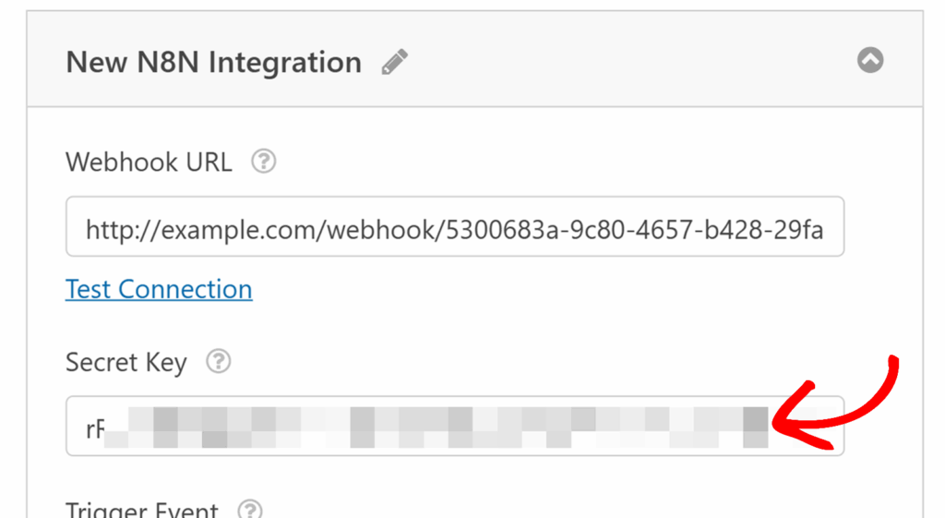Viewport: 945px width, 518px height.
Task: Click the Trigger Event label
Action: pos(142,511)
